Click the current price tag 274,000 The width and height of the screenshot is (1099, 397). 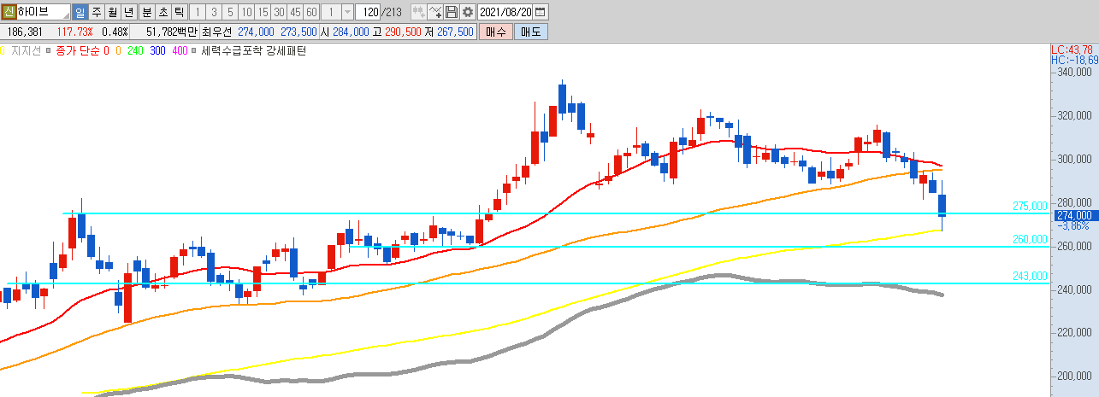coord(1075,216)
